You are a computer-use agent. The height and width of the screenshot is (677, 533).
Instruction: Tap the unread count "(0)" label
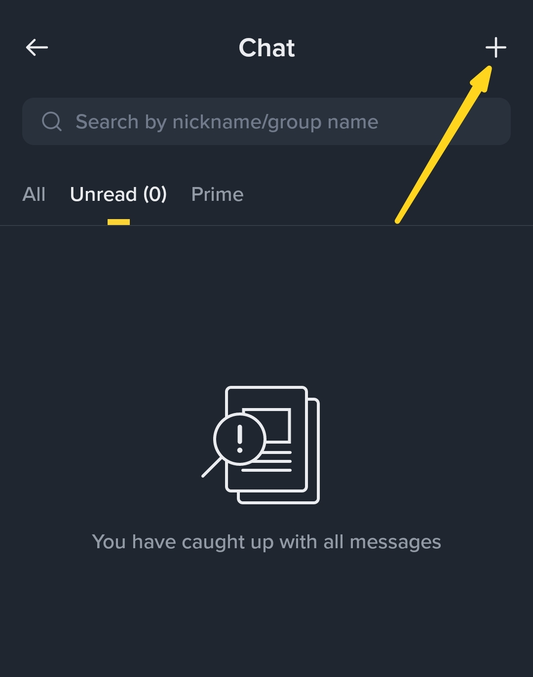pyautogui.click(x=155, y=194)
